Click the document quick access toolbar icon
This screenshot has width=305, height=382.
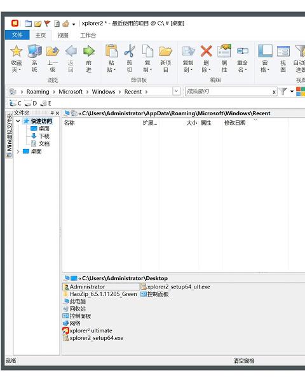point(57,24)
